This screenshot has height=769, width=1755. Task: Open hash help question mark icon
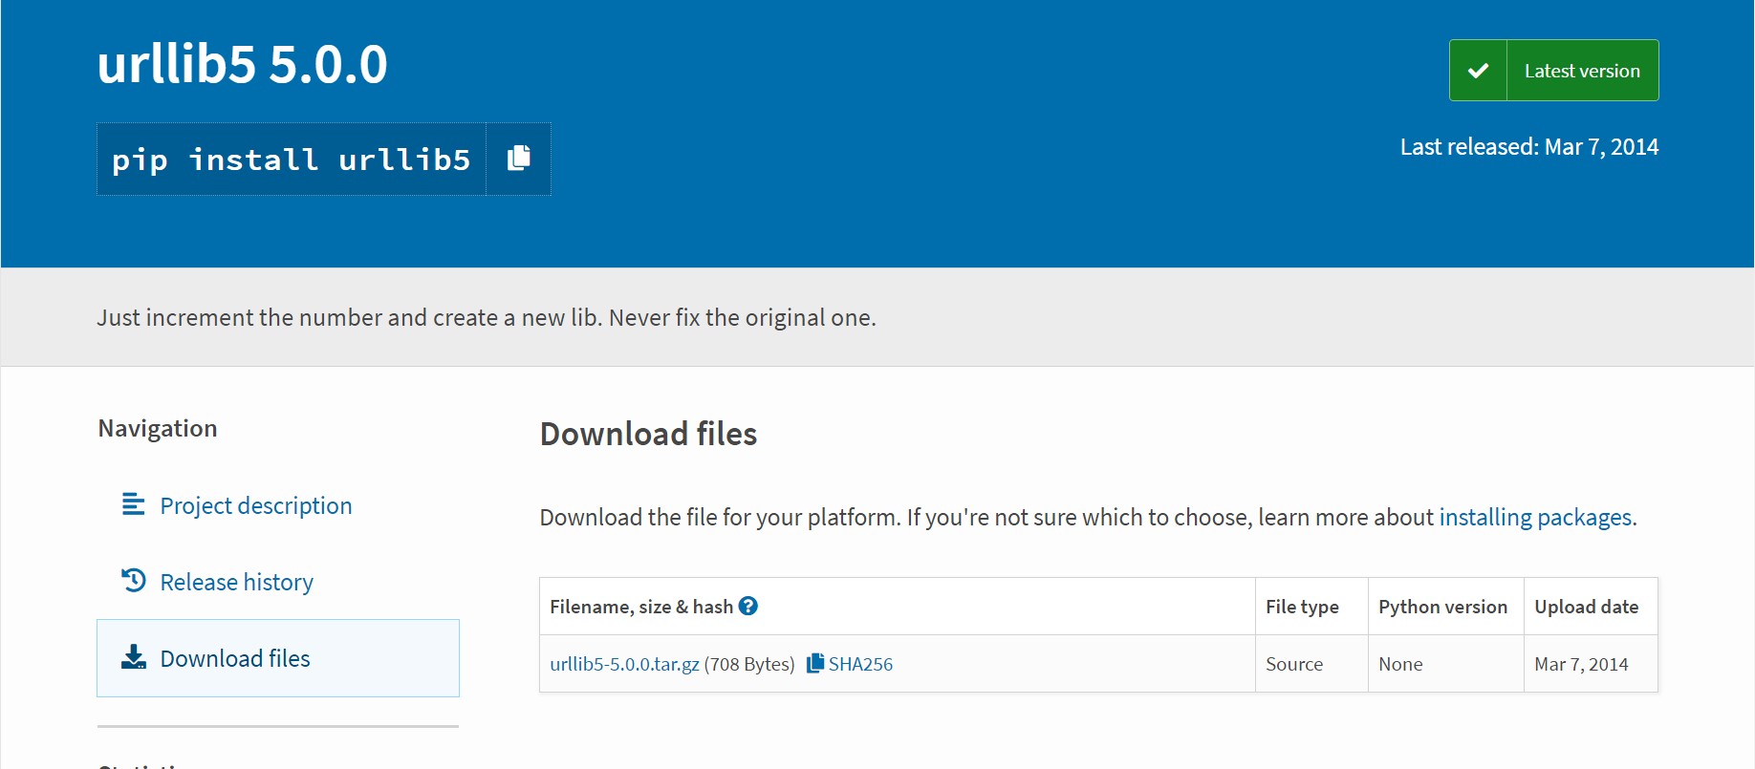pos(748,606)
